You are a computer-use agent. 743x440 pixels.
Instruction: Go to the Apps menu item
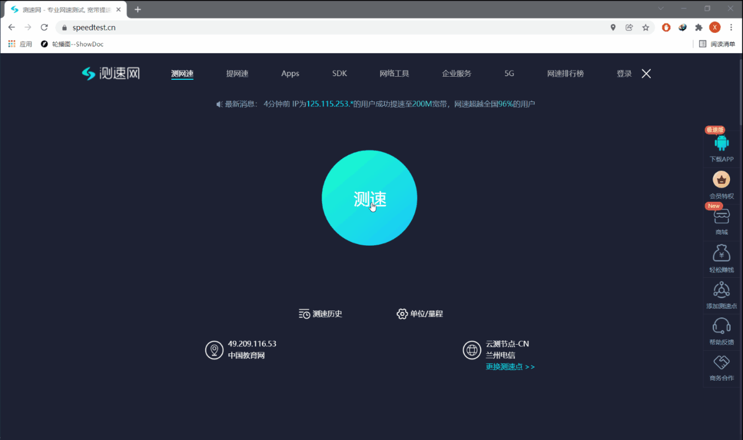(290, 73)
